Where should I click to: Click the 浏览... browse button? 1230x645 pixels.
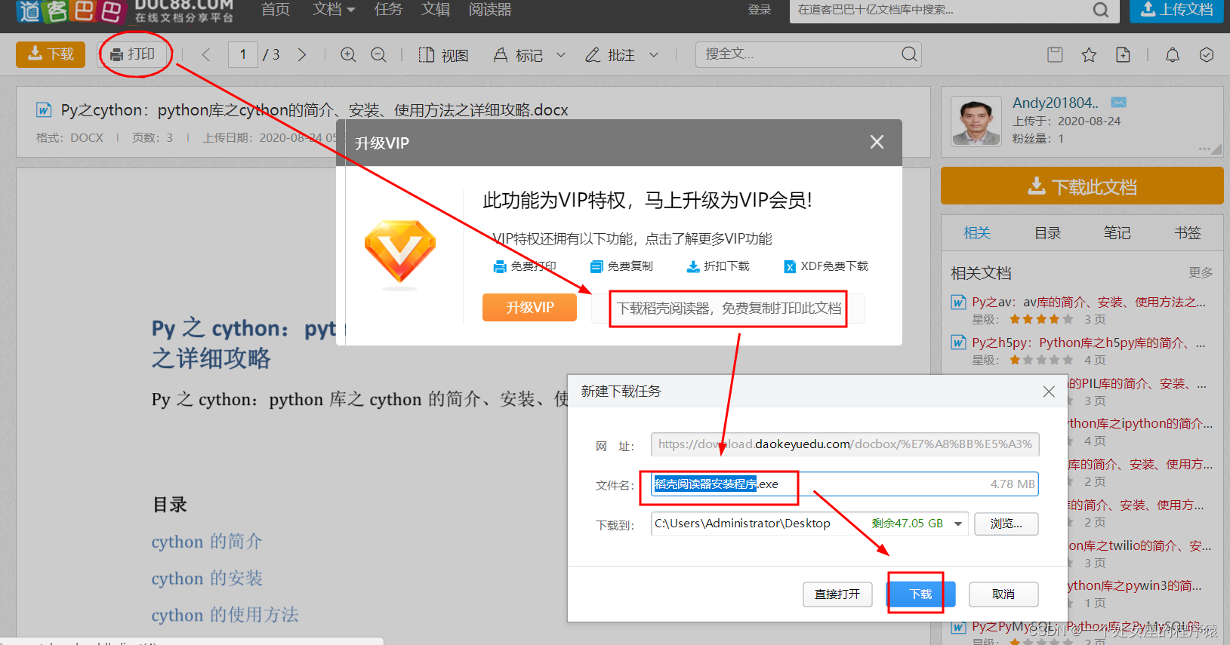pos(1006,524)
